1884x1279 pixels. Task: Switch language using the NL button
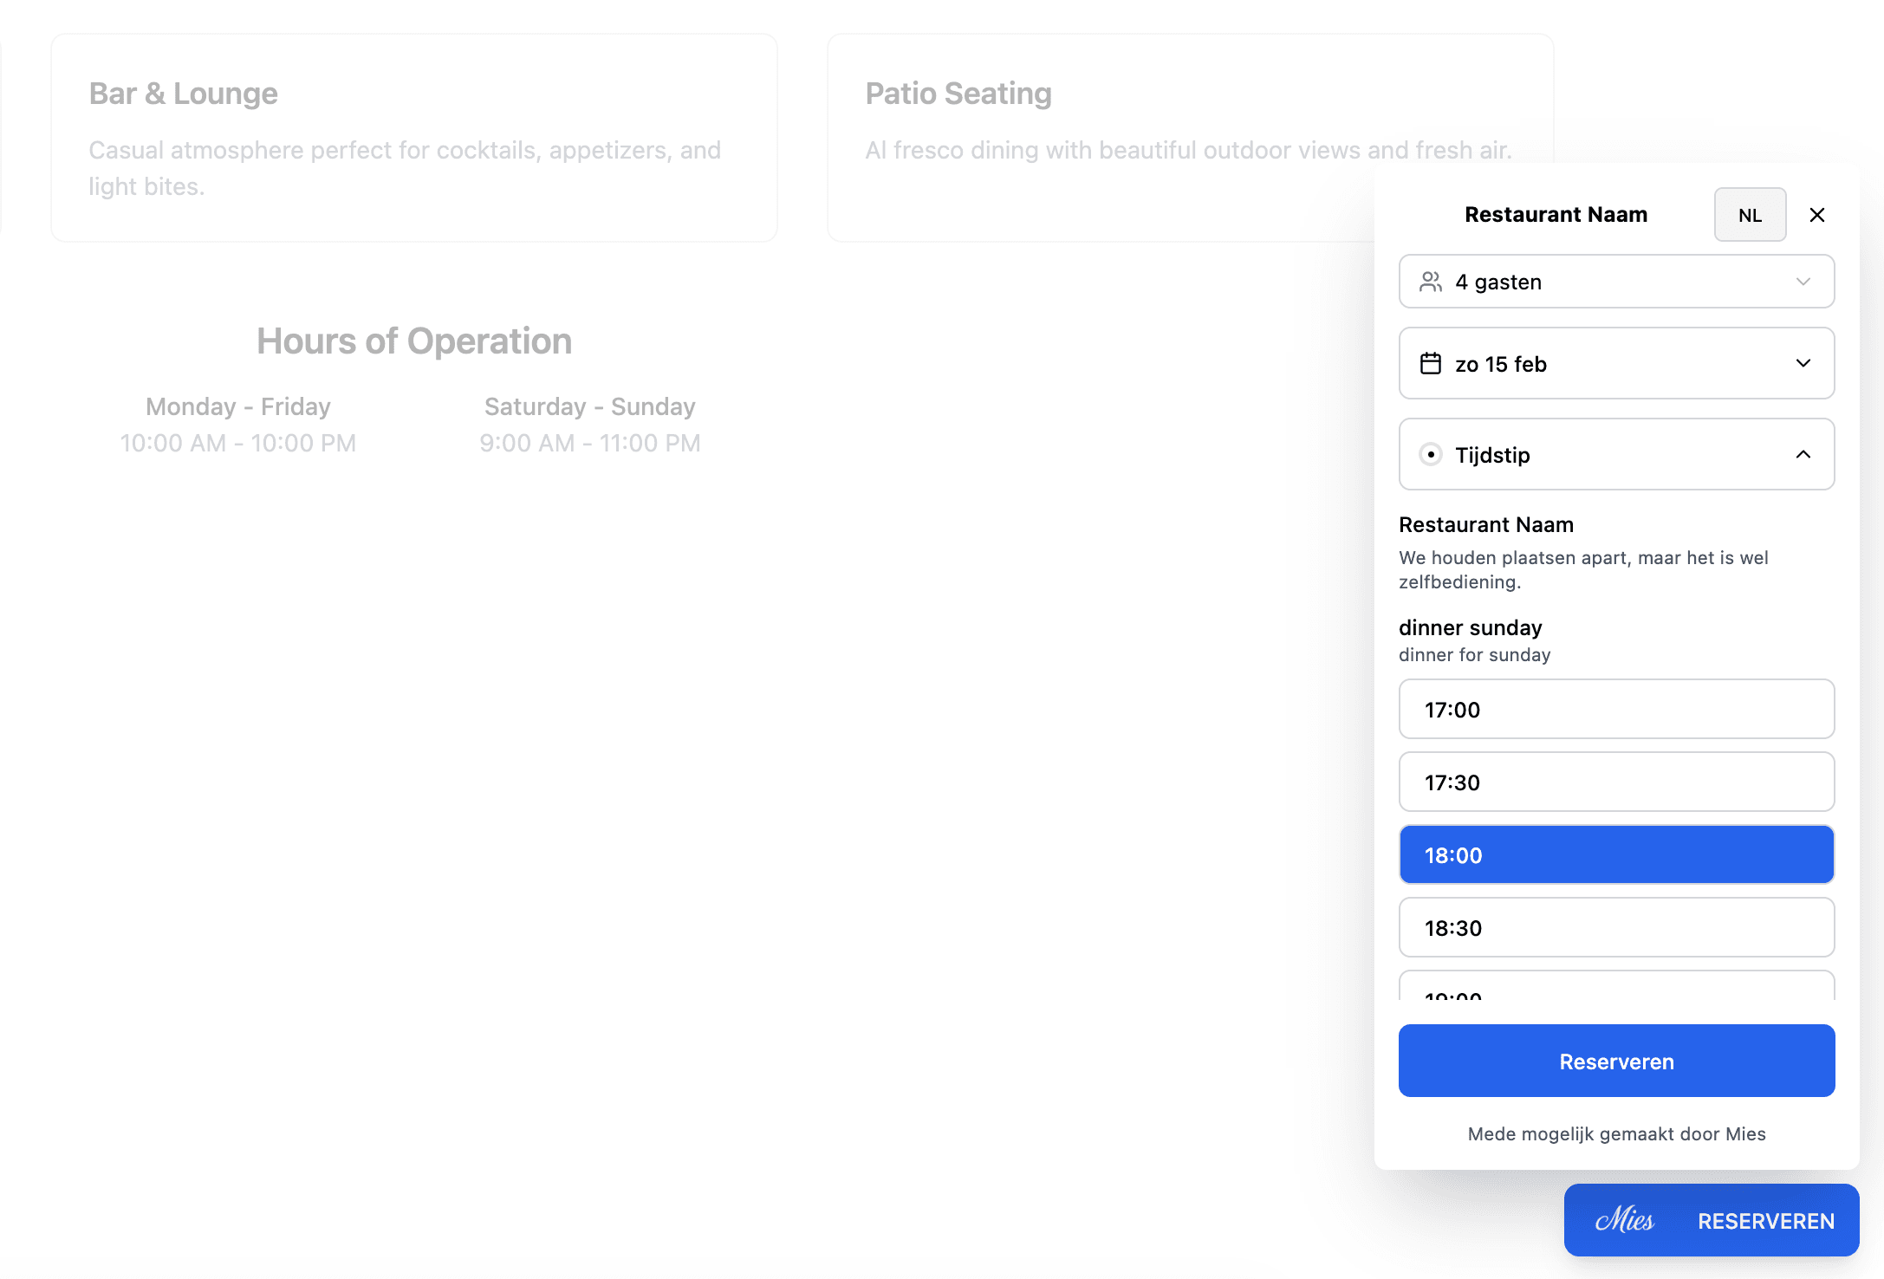point(1750,214)
